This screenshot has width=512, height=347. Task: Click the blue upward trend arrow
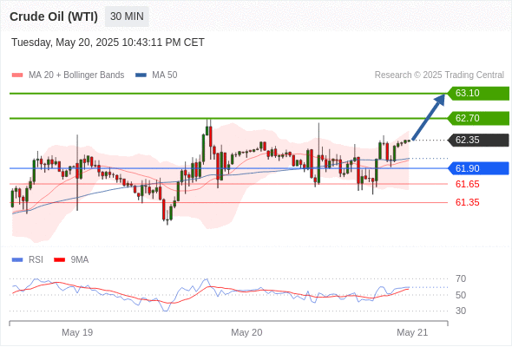[x=429, y=116]
